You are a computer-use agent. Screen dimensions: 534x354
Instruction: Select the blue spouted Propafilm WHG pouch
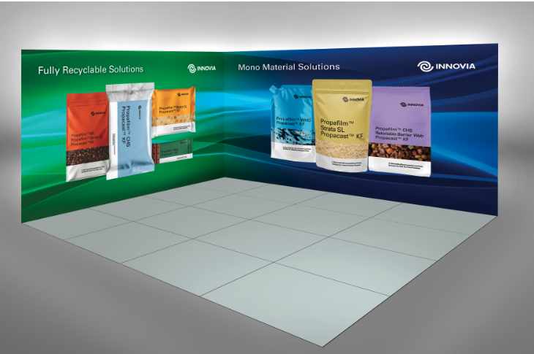pos(292,123)
